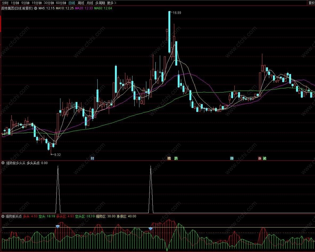Screen dimensions: 315x252
Task: Click the 跌 event marker
Action: (176, 158)
